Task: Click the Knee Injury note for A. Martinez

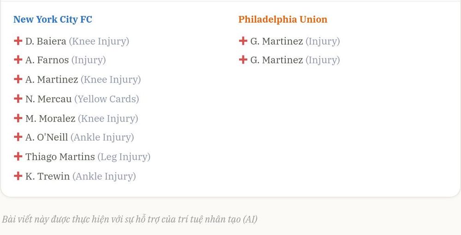Action: coord(111,80)
